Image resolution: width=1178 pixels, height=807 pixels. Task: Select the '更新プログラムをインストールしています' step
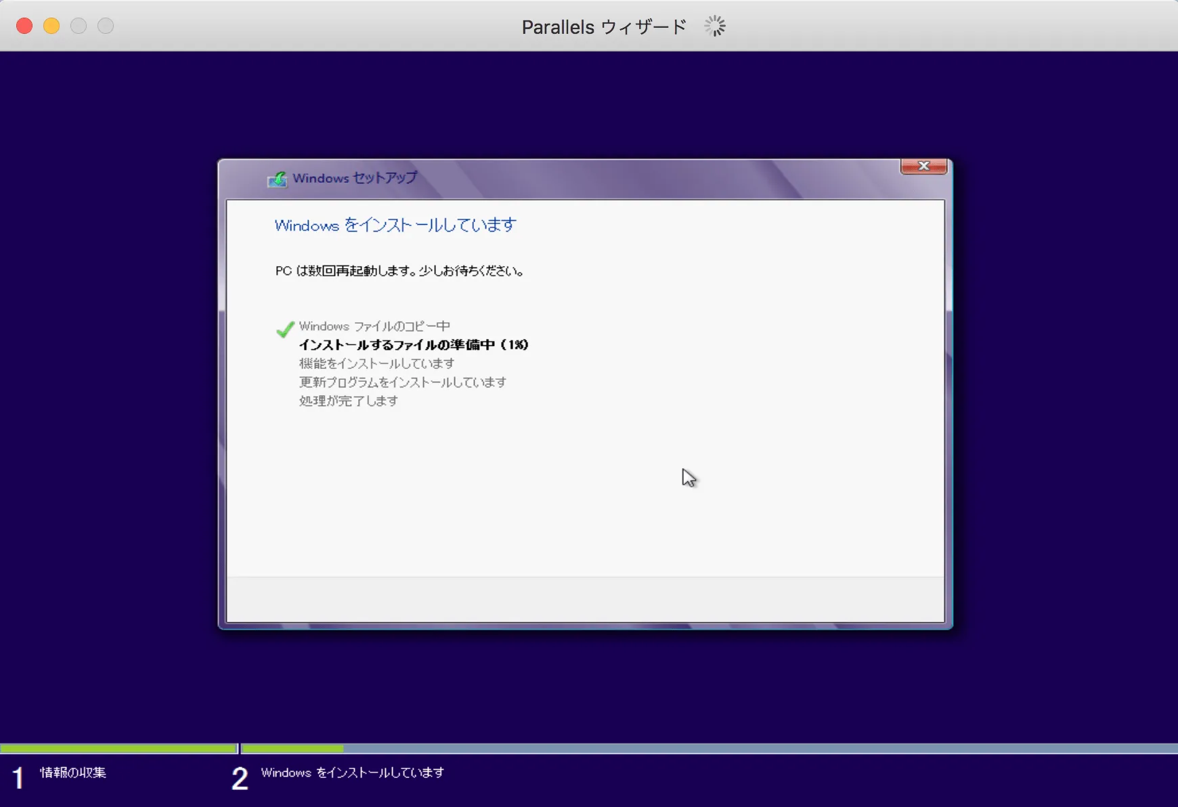[403, 382]
